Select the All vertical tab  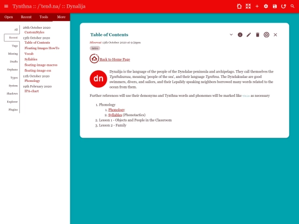point(16,29)
